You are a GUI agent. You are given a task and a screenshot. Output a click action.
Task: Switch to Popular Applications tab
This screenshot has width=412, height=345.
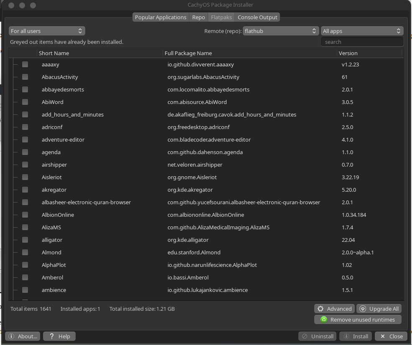click(x=160, y=17)
